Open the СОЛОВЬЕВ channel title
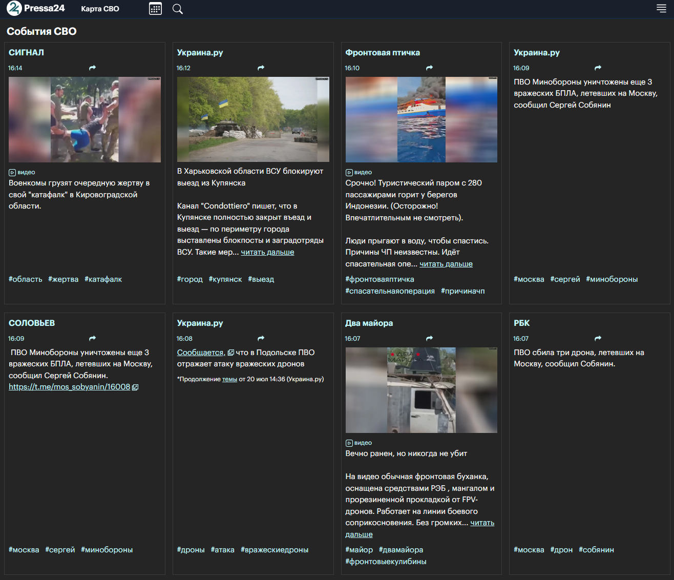The width and height of the screenshot is (674, 580). (x=32, y=323)
